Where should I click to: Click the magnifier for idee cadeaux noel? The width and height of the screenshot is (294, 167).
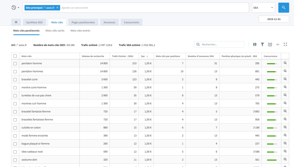click(x=285, y=152)
